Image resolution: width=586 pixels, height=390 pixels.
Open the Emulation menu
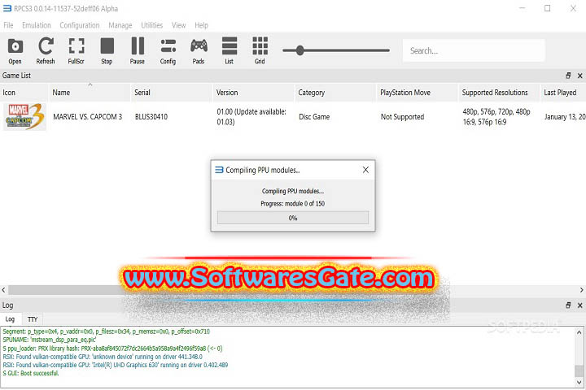[37, 25]
